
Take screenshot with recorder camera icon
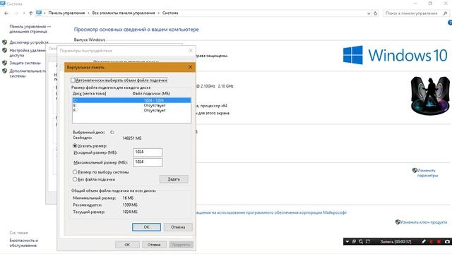[447, 241]
